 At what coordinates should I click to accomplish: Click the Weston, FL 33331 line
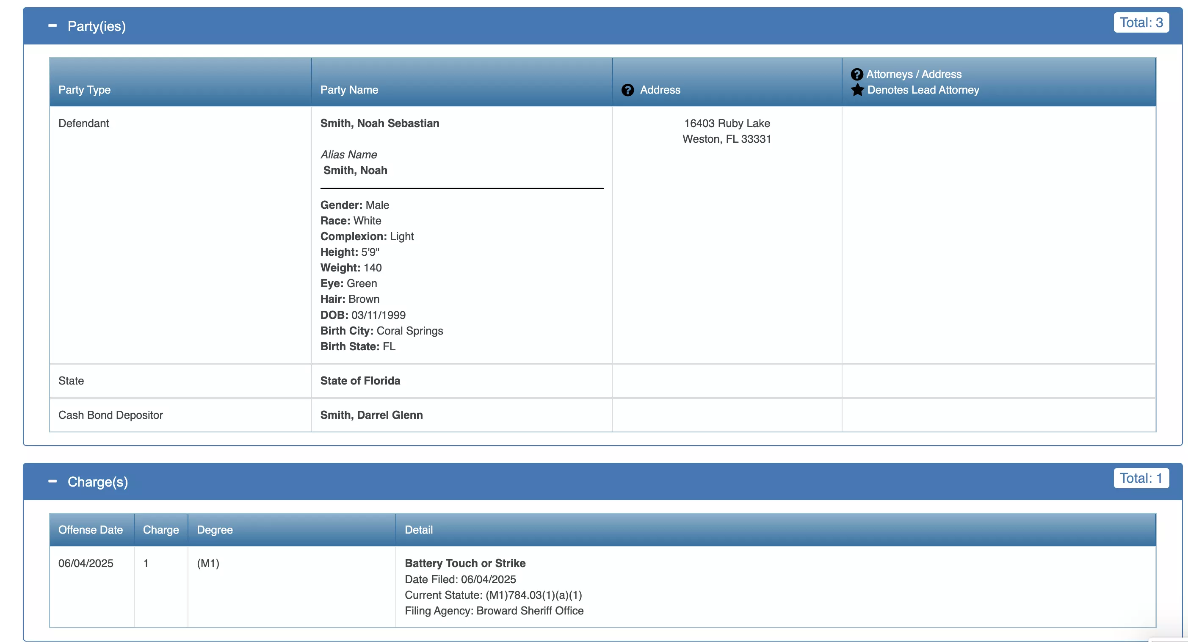point(727,139)
